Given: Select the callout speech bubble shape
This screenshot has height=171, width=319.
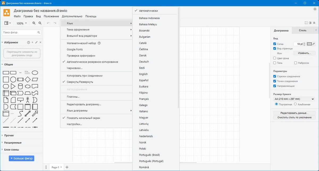Looking at the screenshot, I should coord(20,100).
